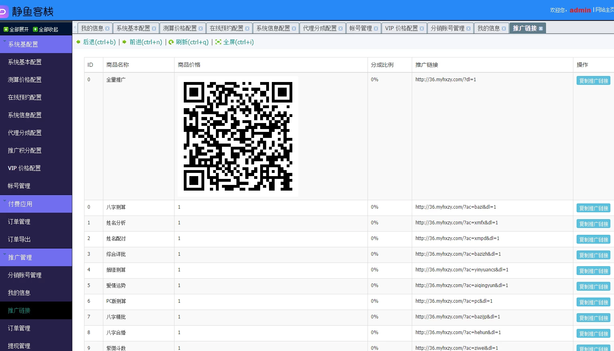Collapse all menus with 全部收起
The height and width of the screenshot is (351, 614).
(x=45, y=29)
